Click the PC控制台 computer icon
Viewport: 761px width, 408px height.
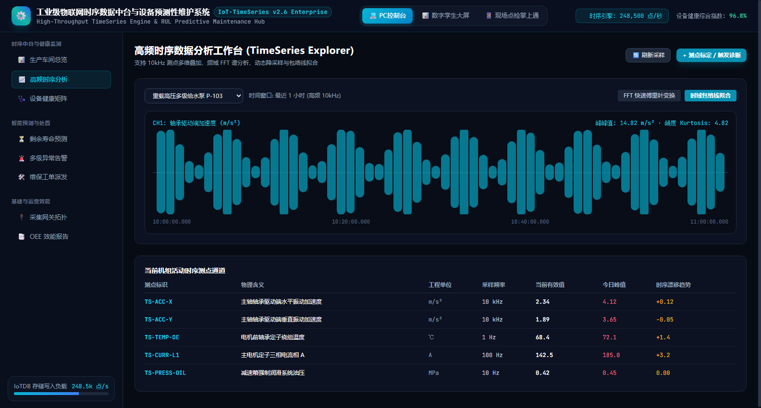[x=373, y=16]
